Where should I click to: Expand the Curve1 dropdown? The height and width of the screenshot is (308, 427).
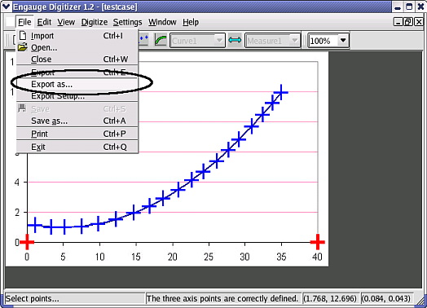tap(219, 40)
